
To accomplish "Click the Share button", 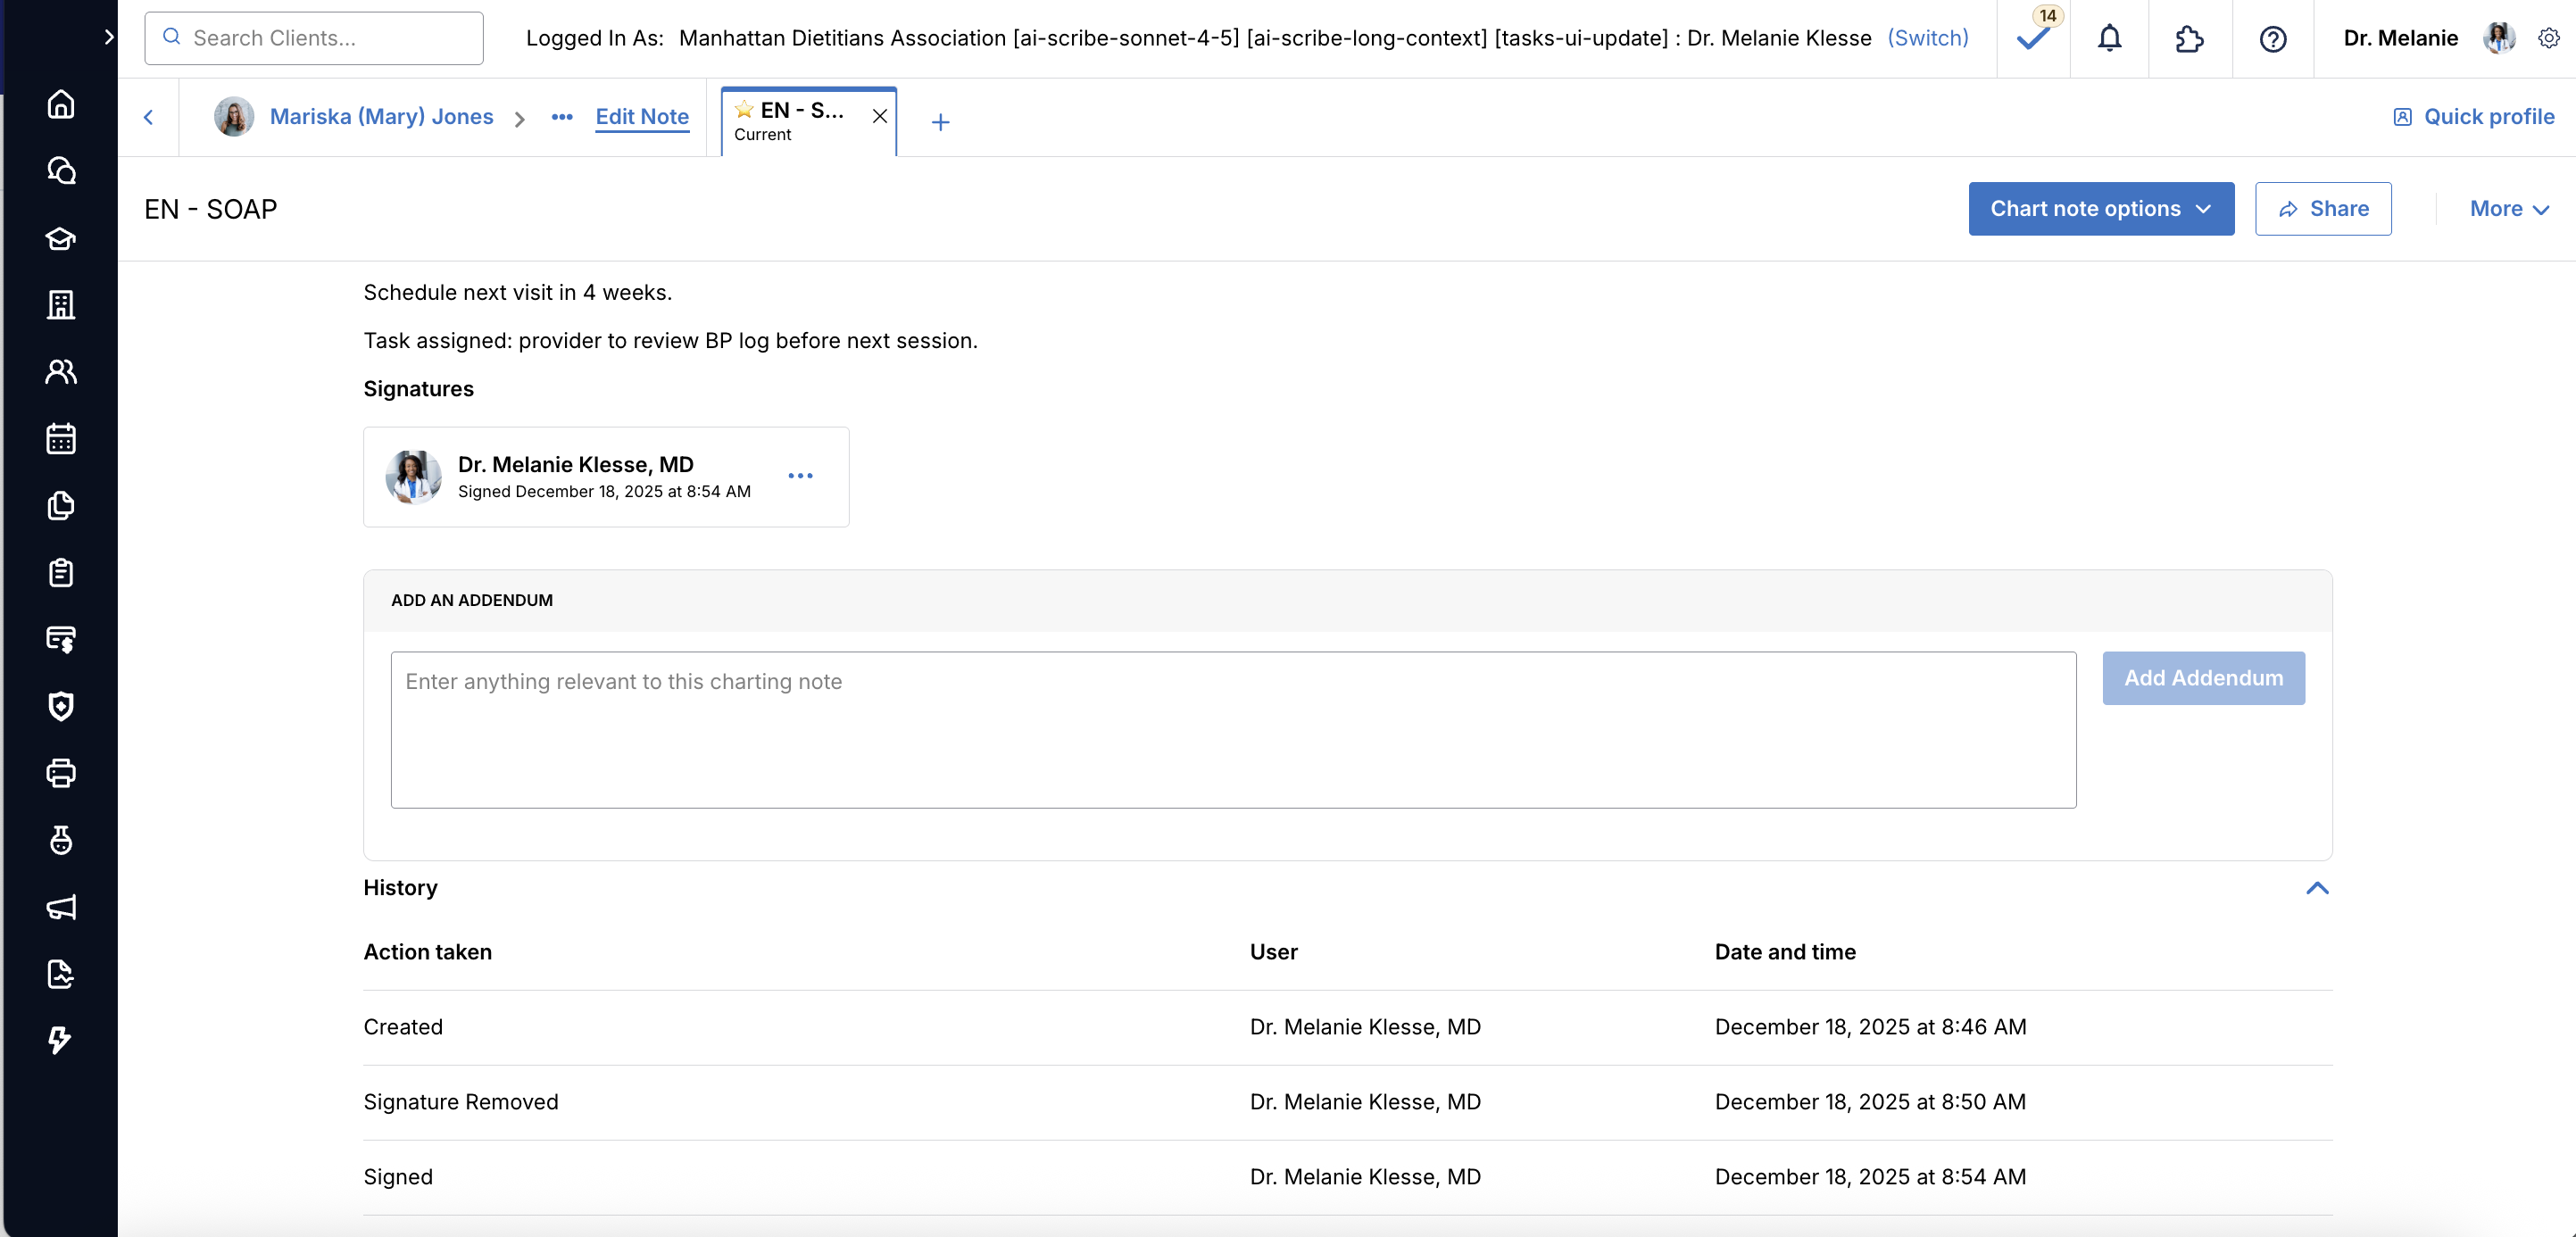I will click(x=2322, y=208).
